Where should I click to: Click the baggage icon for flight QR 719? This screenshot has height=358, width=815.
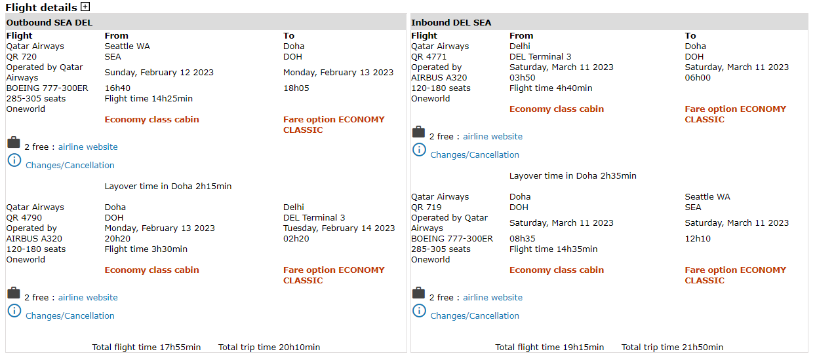coord(418,293)
